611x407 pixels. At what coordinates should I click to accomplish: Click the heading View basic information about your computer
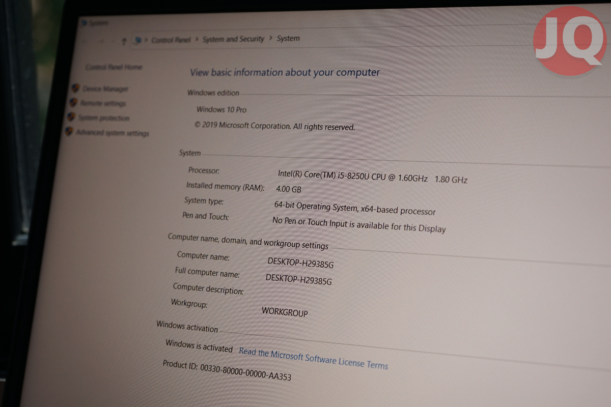pyautogui.click(x=285, y=72)
